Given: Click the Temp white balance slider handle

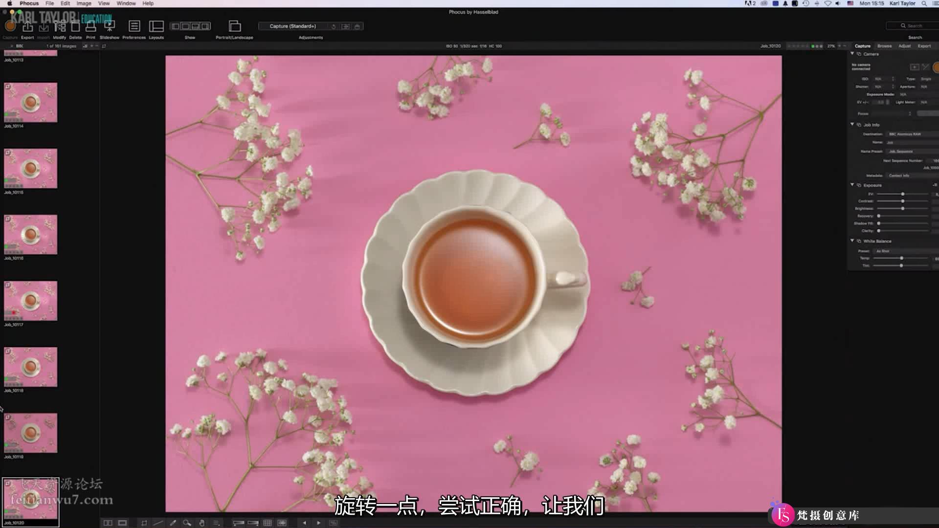Looking at the screenshot, I should pyautogui.click(x=901, y=258).
